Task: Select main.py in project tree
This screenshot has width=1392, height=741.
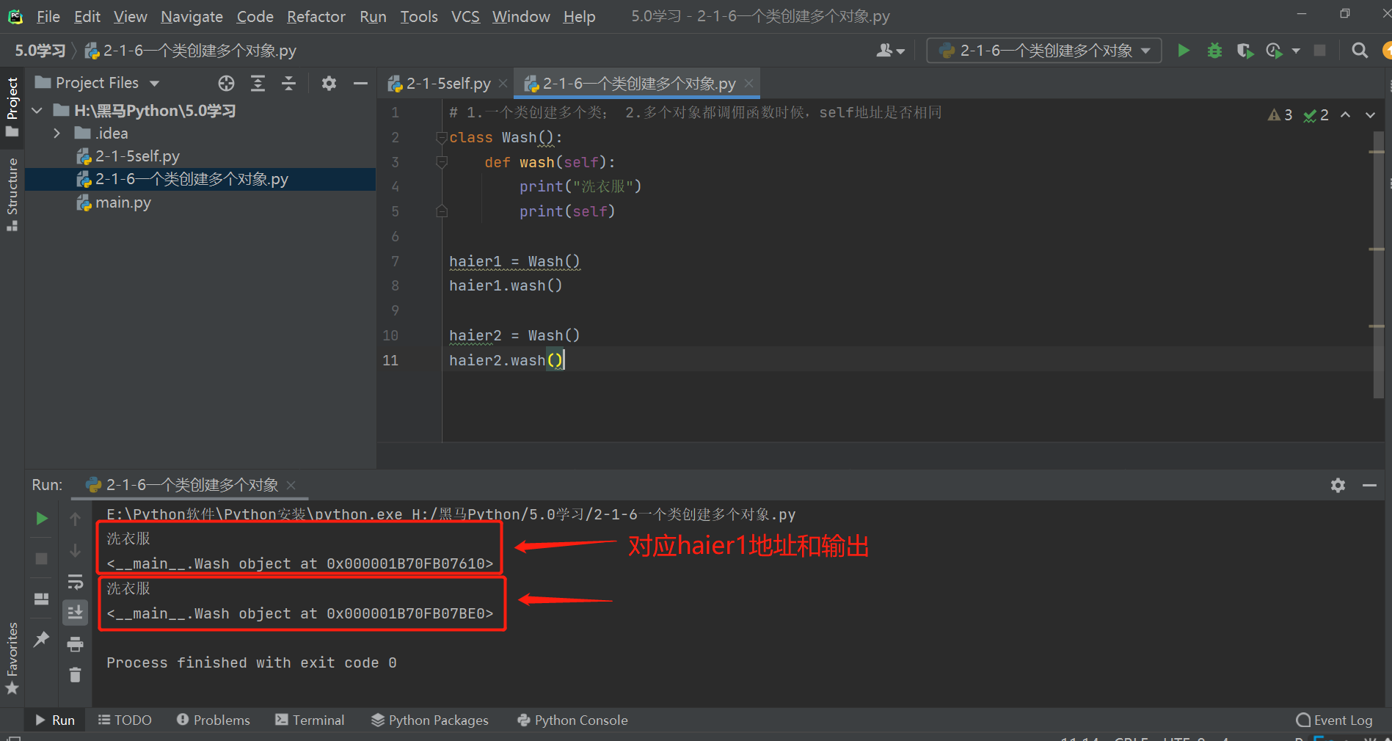Action: pos(123,202)
